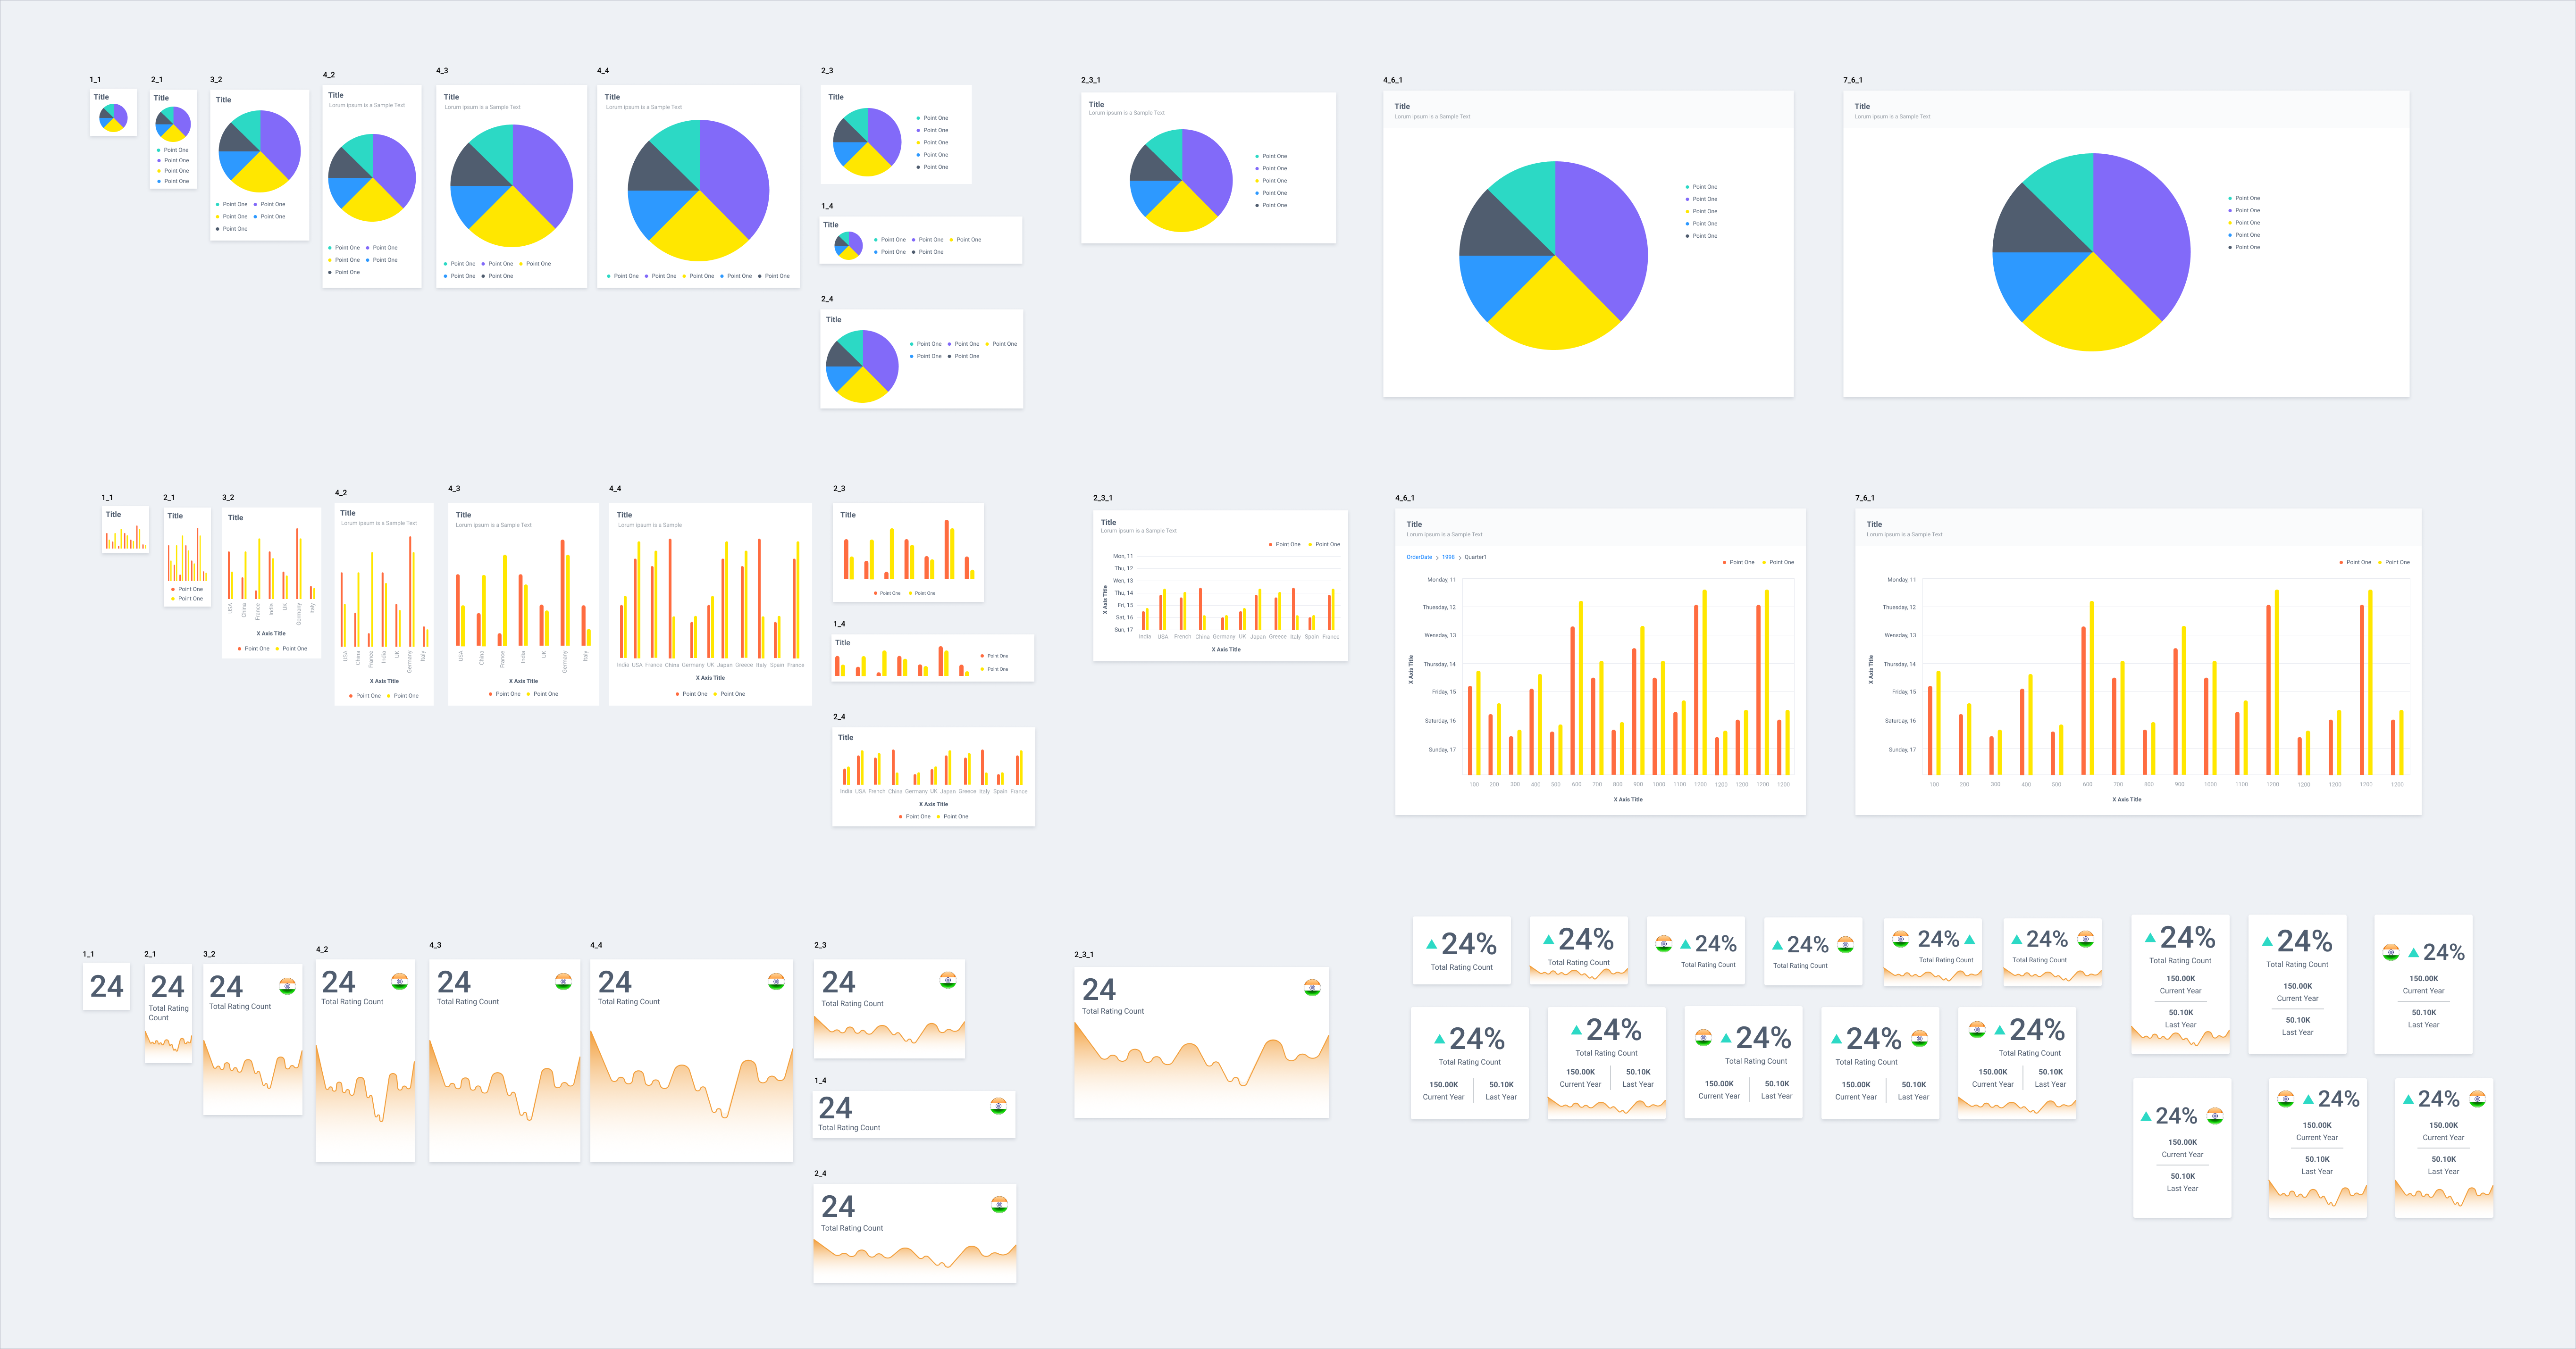This screenshot has height=1349, width=2576.
Task: Click India flag icon in KPI card 4_3
Action: 563,981
